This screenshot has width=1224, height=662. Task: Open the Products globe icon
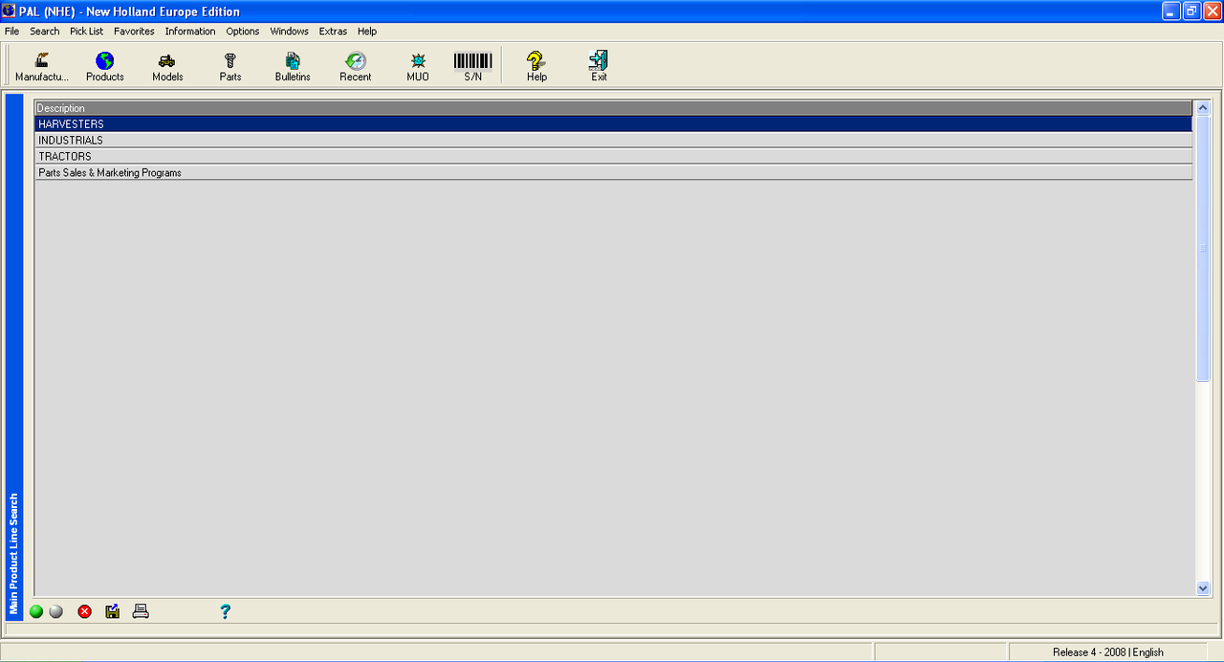tap(105, 66)
